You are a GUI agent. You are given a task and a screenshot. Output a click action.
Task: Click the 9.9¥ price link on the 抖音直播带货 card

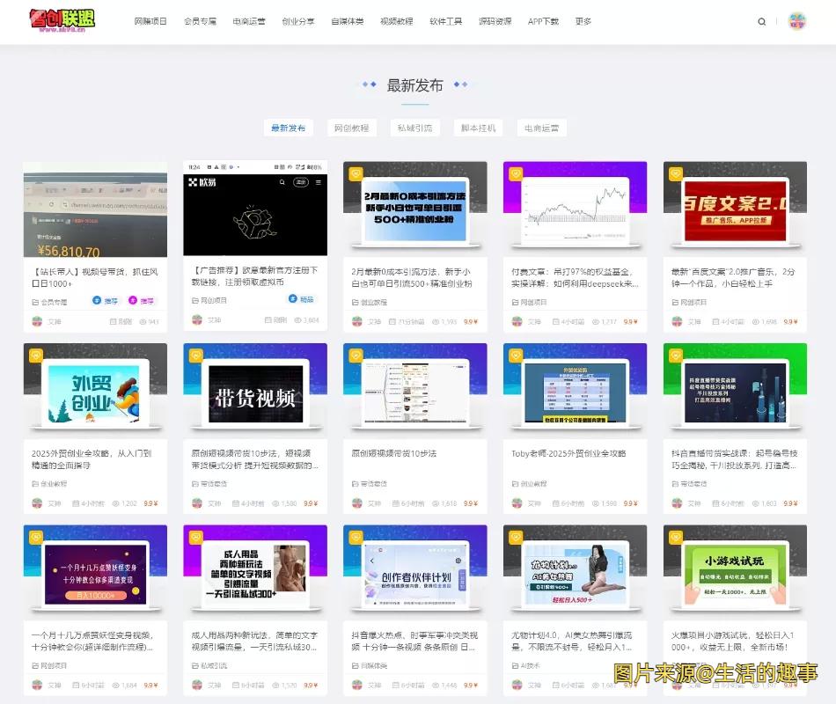[x=789, y=505]
